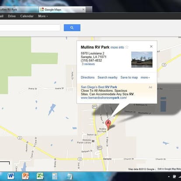Image resolution: width=181 pixels, height=181 pixels.
Task: Open PowerPoint from the taskbar
Action: pos(25,176)
